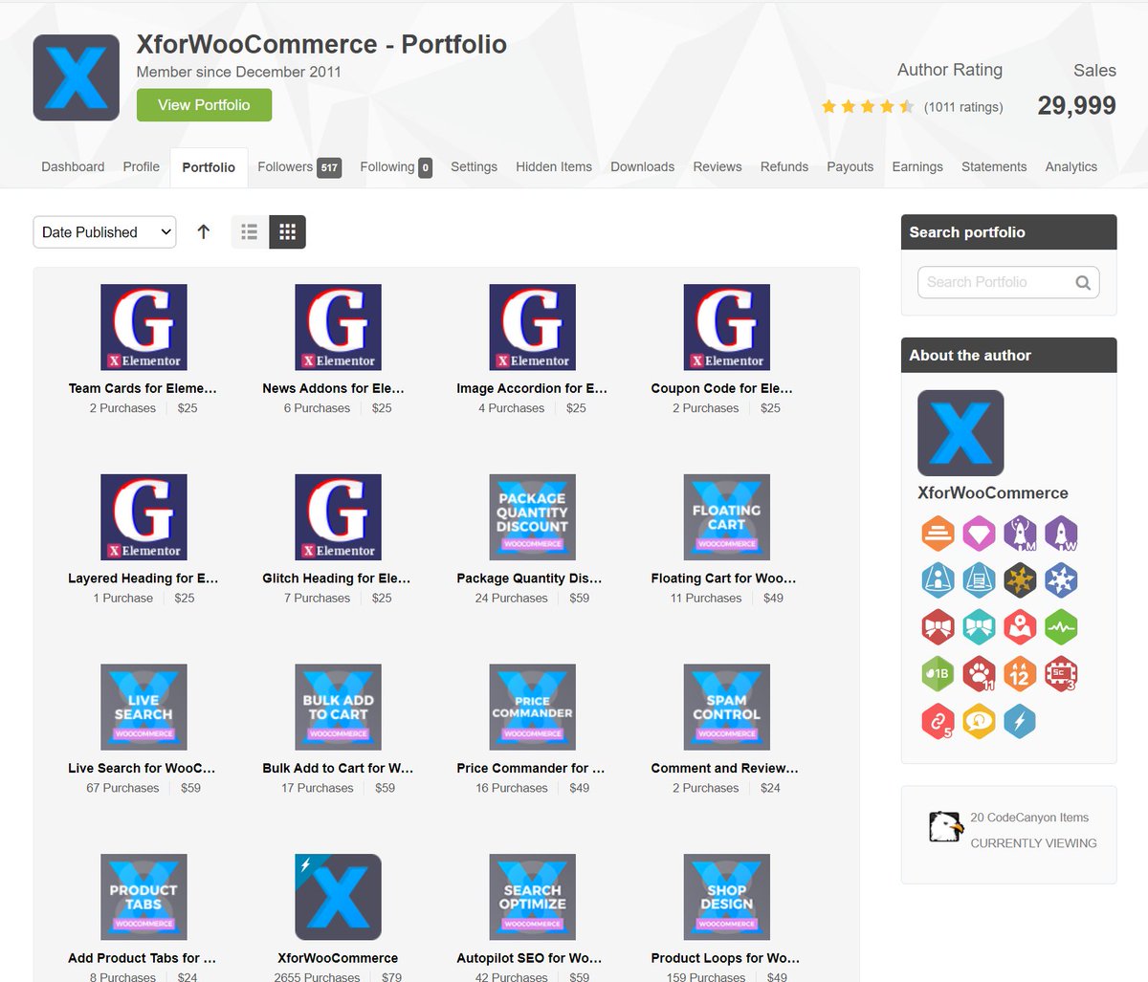Screen dimensions: 1148x982
Task: Open Team Cards for Elementor item title
Action: click(x=143, y=388)
